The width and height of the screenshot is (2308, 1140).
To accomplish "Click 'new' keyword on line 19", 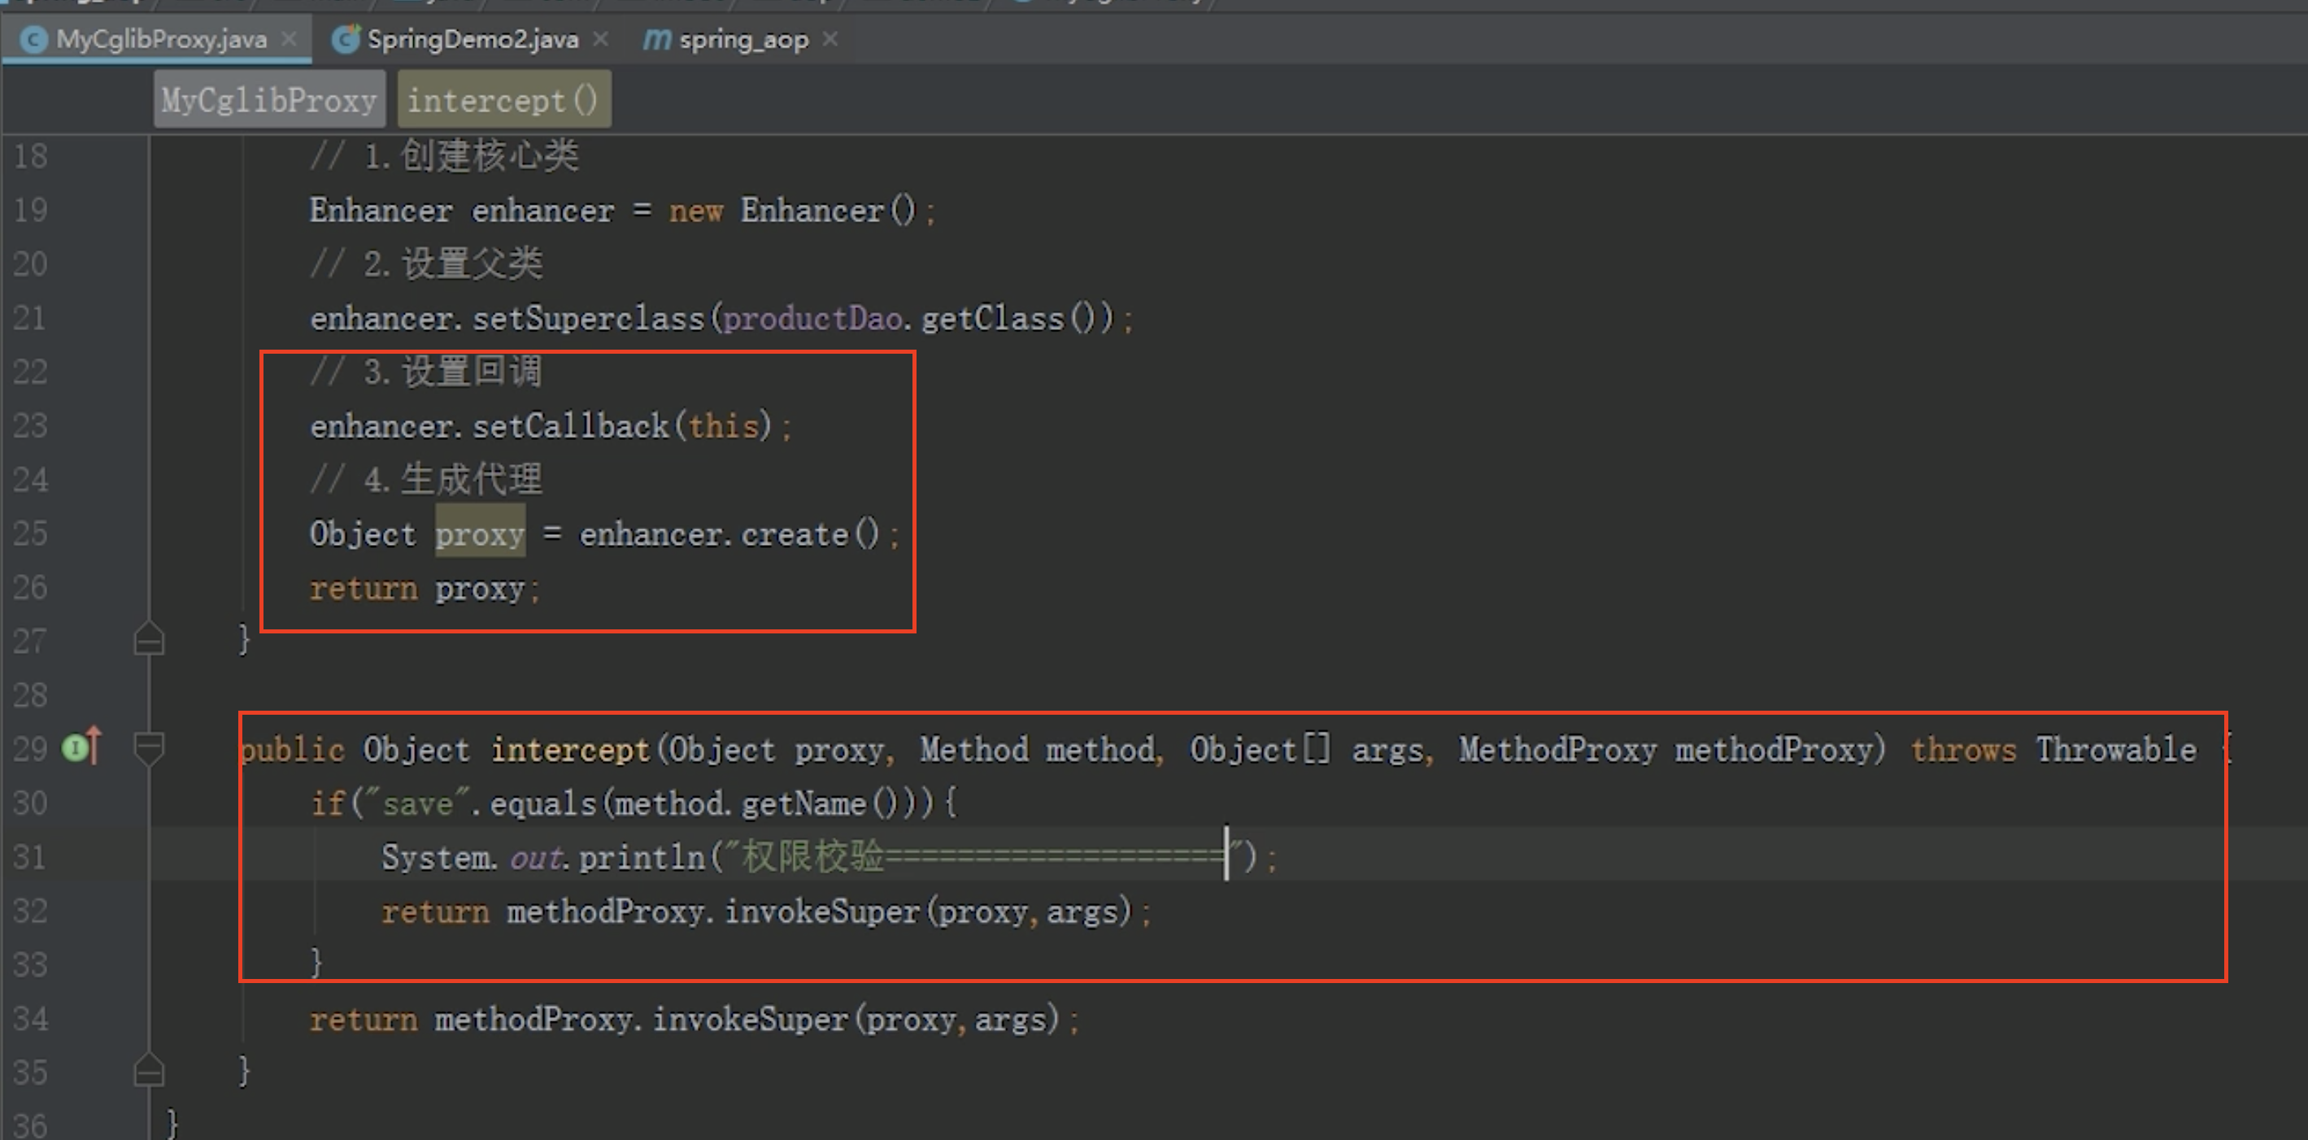I will point(695,211).
